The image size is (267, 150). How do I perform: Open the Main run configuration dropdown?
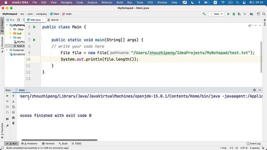click(x=217, y=14)
